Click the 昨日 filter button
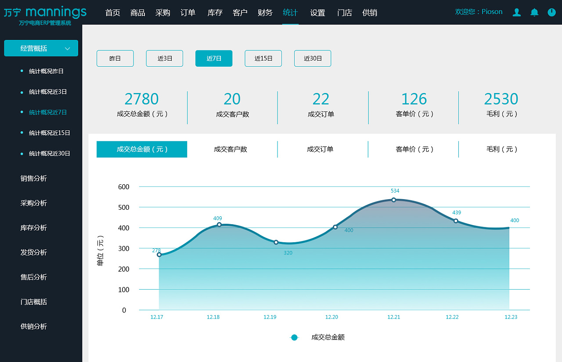The image size is (562, 362). click(115, 58)
